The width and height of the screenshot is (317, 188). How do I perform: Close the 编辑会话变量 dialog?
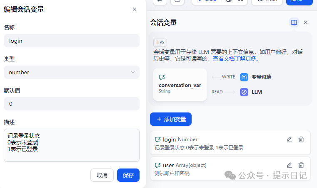(135, 9)
